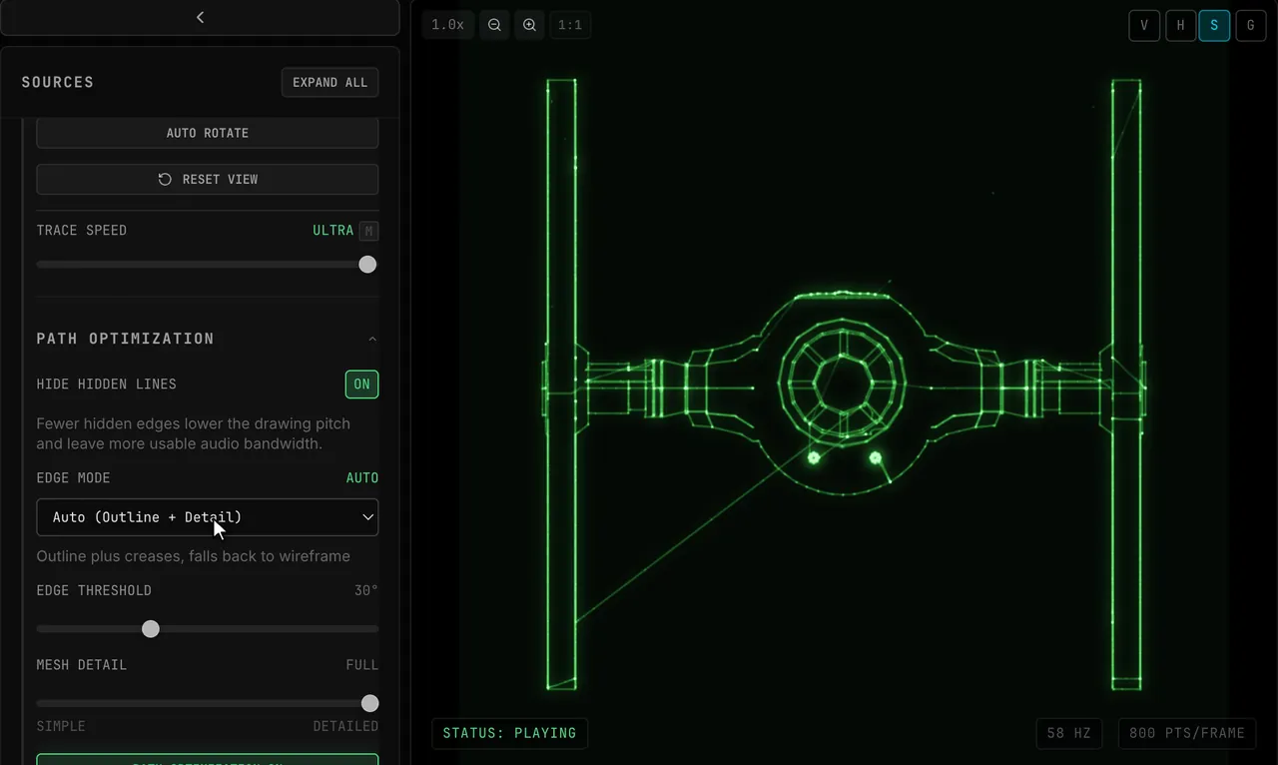
Task: Click the FULL mesh detail value
Action: pyautogui.click(x=362, y=665)
